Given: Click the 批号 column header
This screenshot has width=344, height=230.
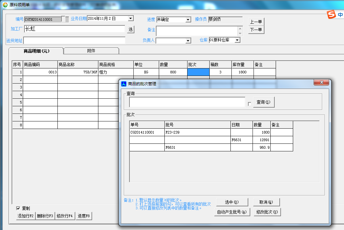Looking at the screenshot, I should point(197,125).
